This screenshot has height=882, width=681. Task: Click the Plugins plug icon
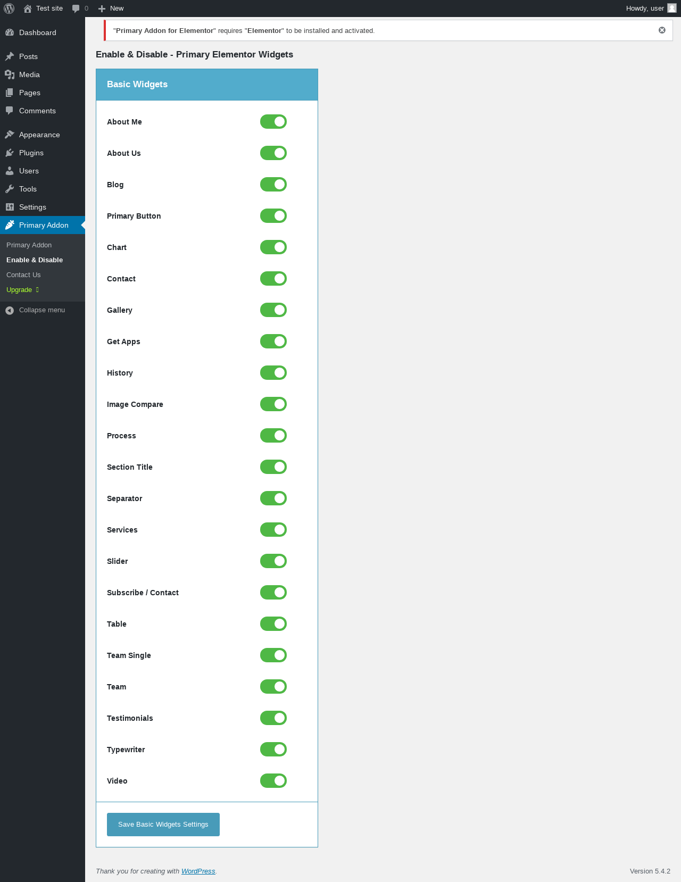[x=10, y=153]
